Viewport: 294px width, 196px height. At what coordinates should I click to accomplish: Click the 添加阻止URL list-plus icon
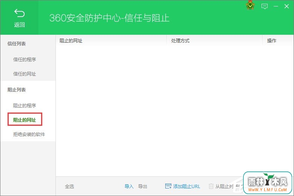[168, 186]
